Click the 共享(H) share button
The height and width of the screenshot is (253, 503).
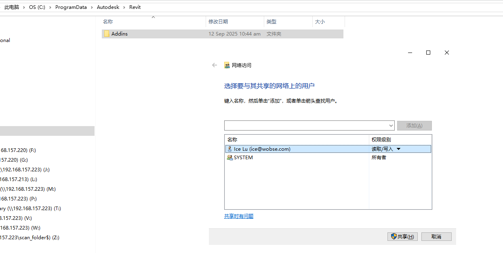(402, 236)
